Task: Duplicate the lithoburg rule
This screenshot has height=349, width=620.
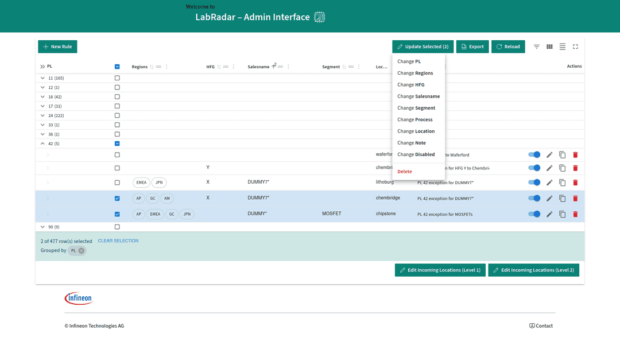Action: (562, 183)
